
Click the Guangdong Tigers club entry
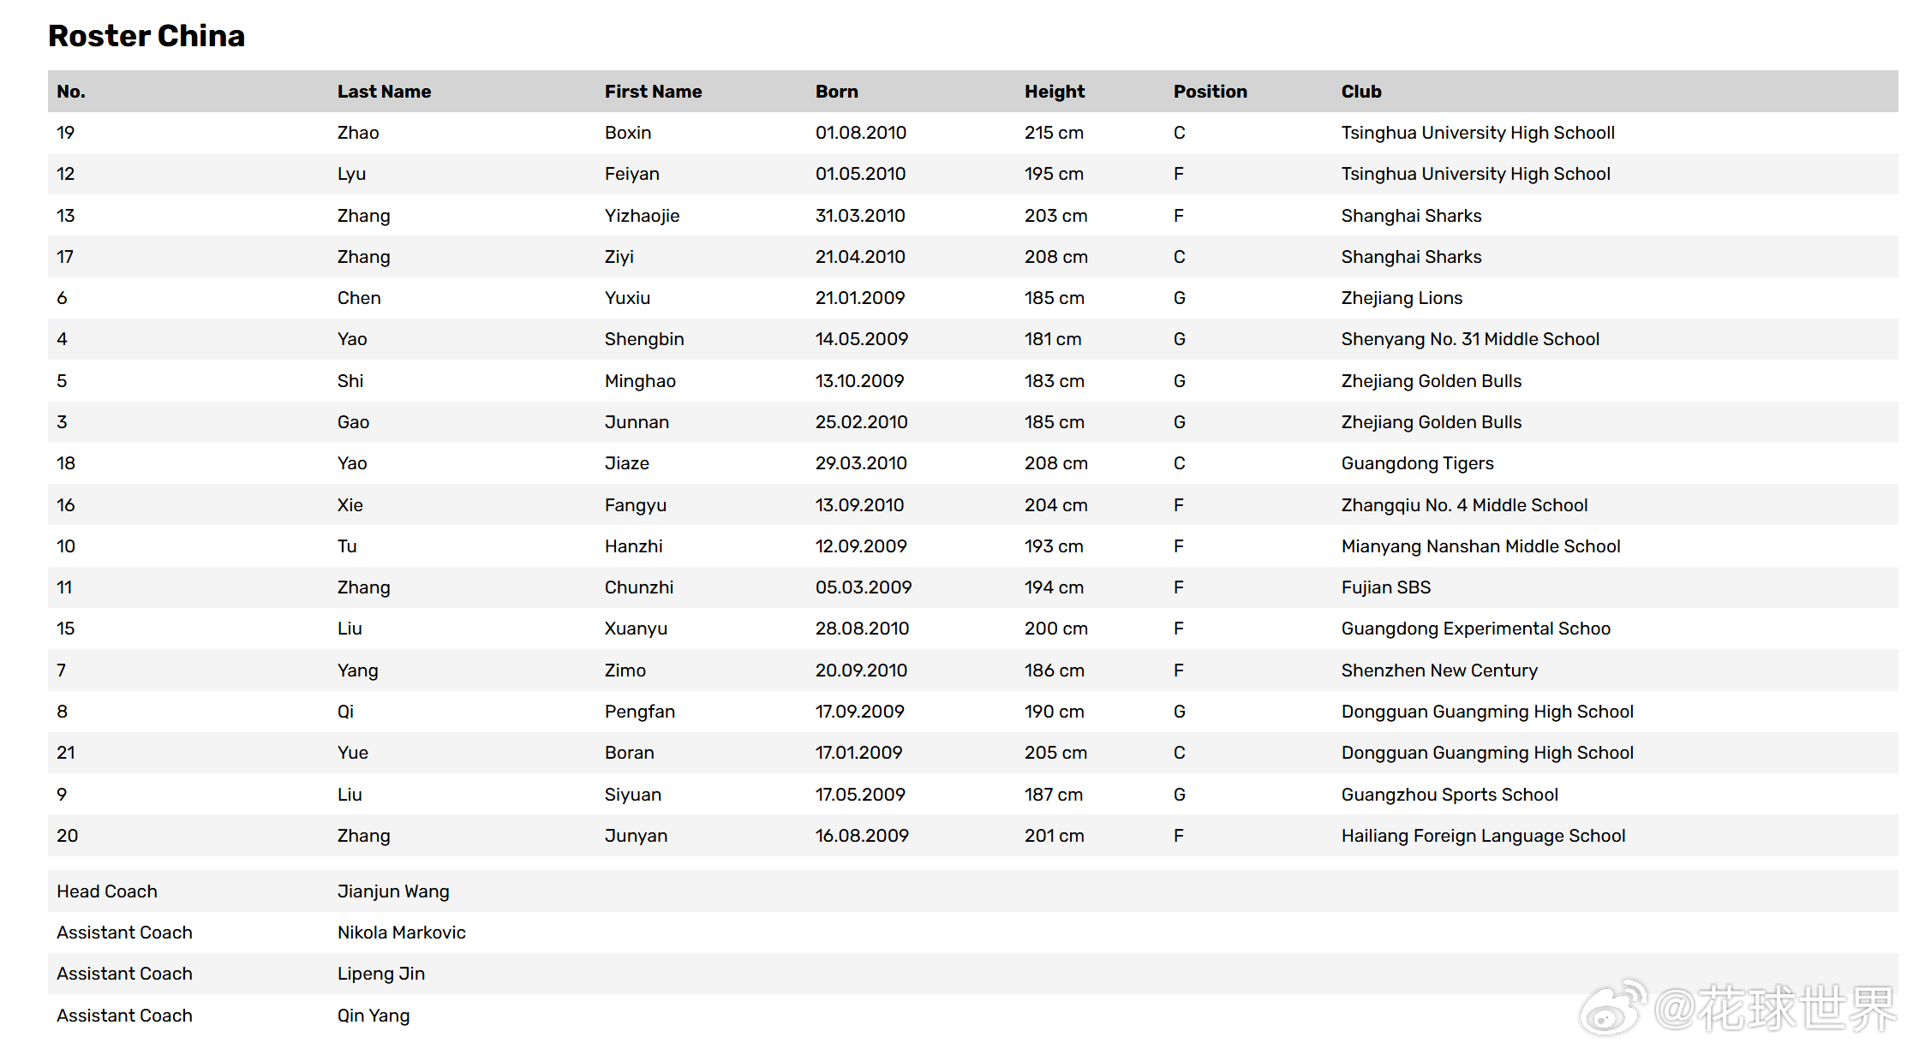1416,463
